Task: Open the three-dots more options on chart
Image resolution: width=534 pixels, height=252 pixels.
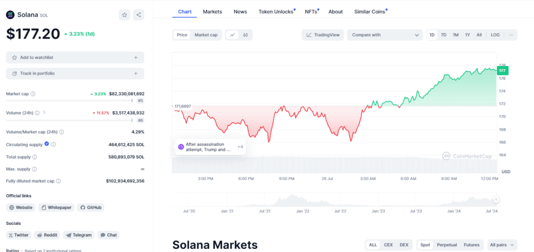Action: [x=511, y=35]
